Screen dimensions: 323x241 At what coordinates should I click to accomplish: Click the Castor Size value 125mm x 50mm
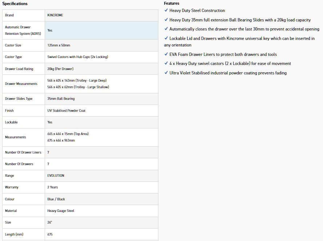tap(58, 45)
